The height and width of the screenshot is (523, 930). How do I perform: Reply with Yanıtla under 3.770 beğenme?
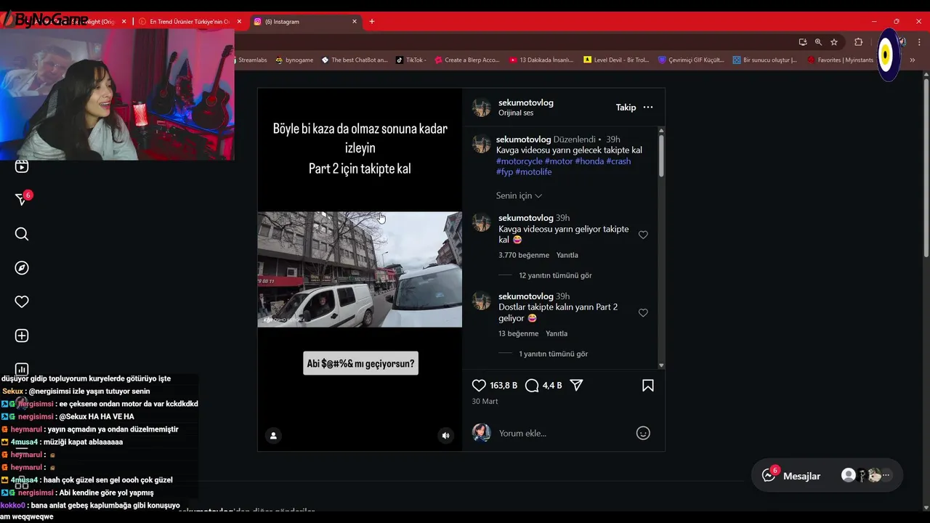point(567,255)
